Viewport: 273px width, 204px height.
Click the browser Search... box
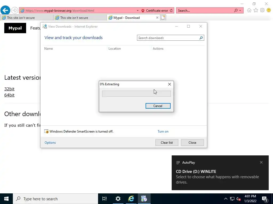coord(205,11)
